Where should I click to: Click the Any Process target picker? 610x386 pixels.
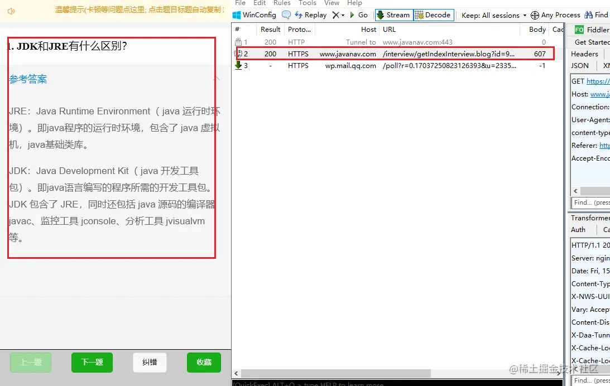pos(555,15)
